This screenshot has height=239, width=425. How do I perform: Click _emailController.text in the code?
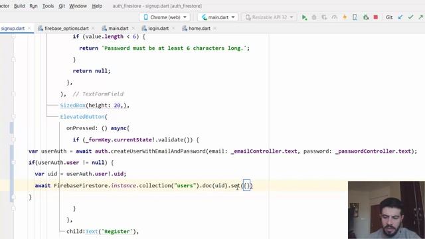(x=264, y=151)
